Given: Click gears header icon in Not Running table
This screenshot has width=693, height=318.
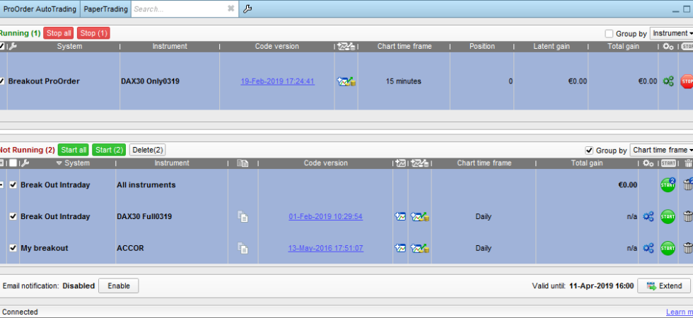Looking at the screenshot, I should point(648,163).
